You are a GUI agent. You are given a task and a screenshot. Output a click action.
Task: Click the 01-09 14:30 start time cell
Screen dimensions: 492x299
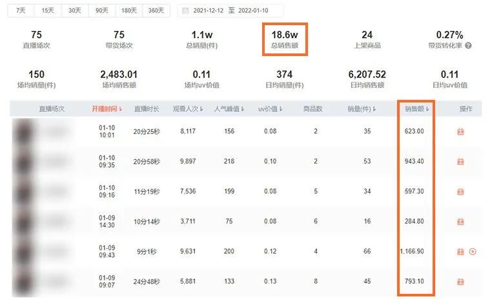107,222
